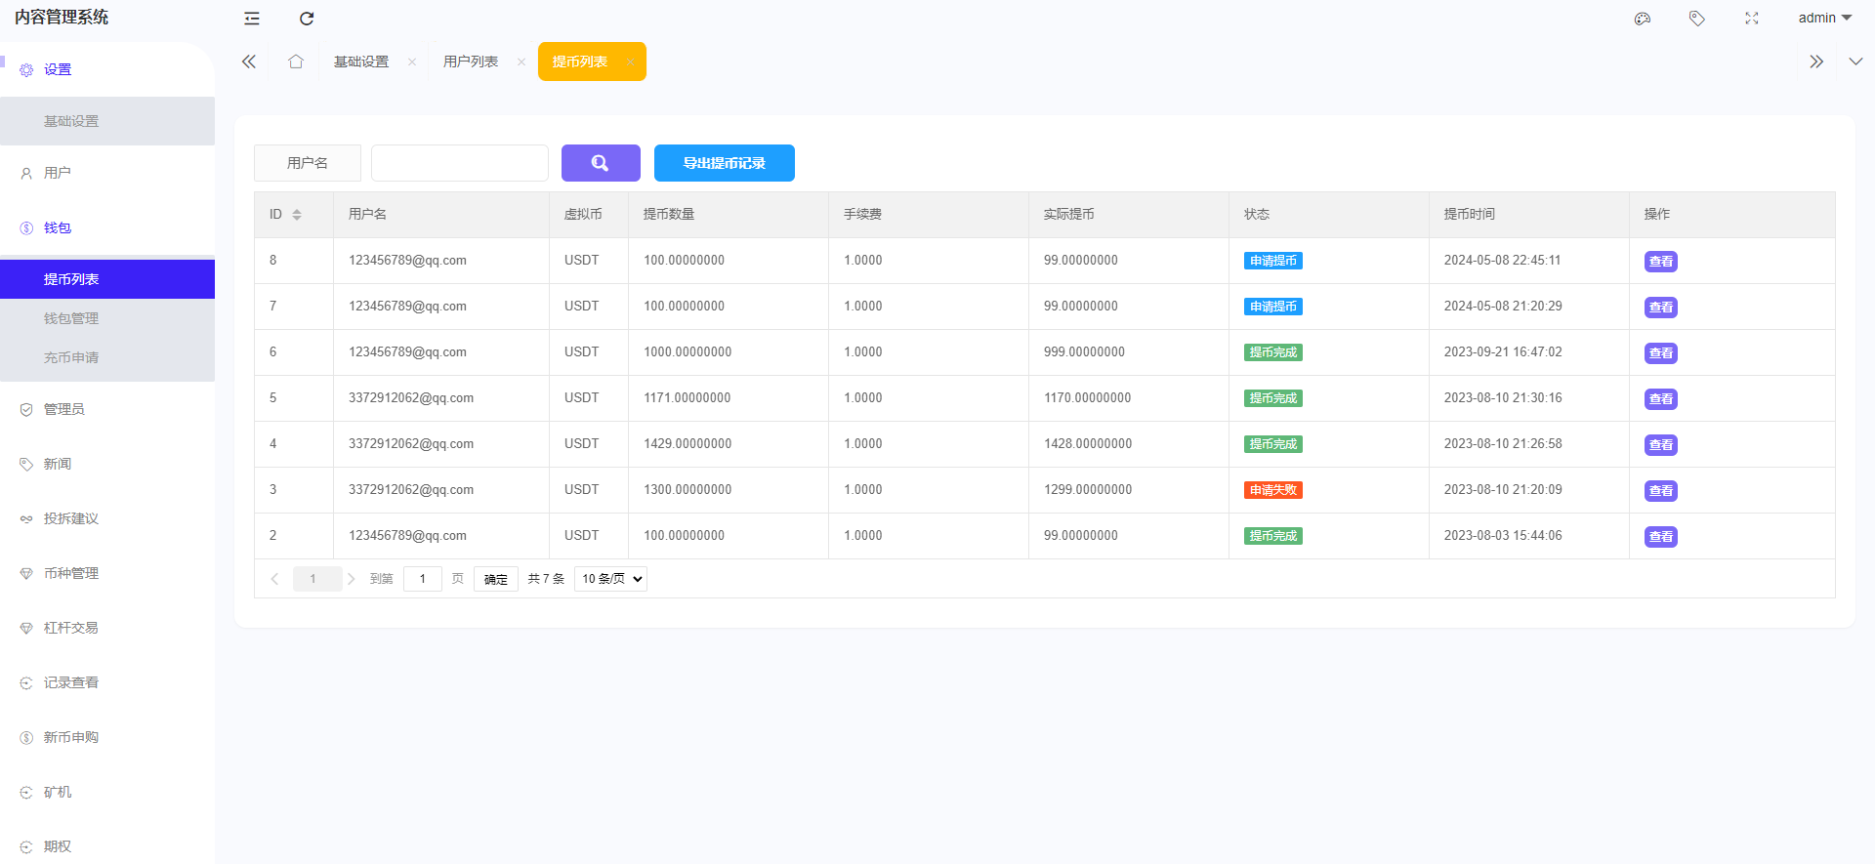Screen dimensions: 1875x864
Task: Click the purple search magnifier button
Action: 601,163
